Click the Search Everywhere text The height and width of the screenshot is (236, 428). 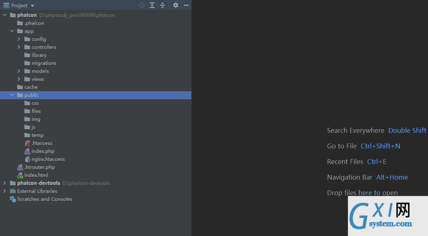point(356,130)
